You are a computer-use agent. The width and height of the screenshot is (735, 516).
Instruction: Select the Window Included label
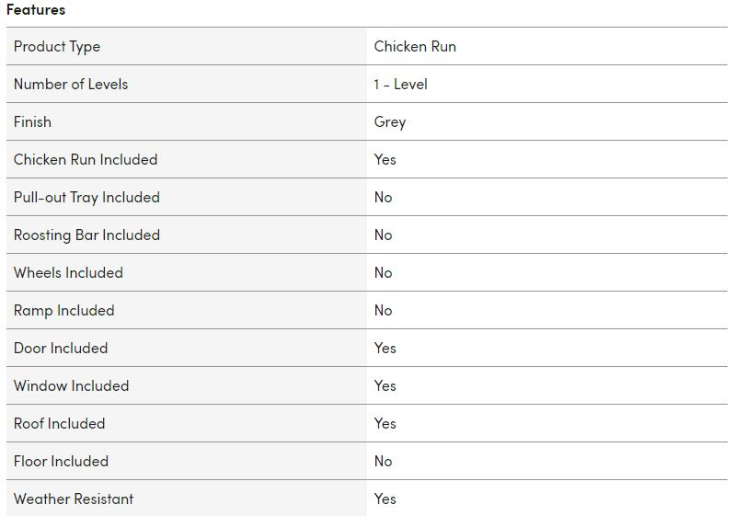[x=71, y=386]
